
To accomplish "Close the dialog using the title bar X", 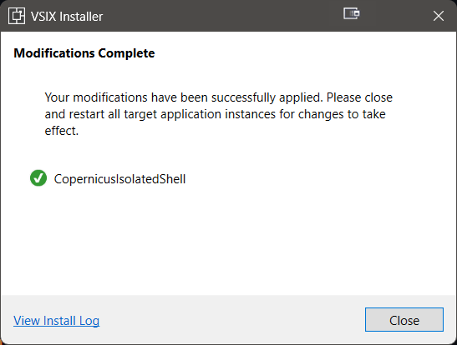I will pyautogui.click(x=439, y=16).
